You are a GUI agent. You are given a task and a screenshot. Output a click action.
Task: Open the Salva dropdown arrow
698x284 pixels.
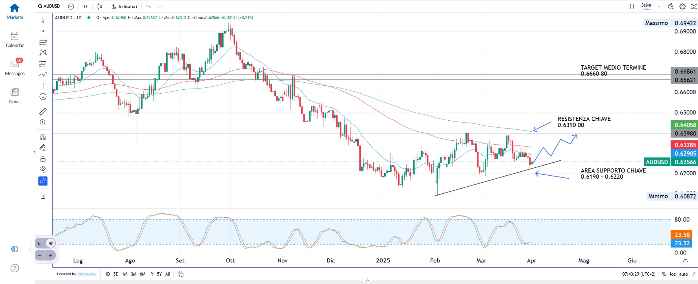pos(659,6)
